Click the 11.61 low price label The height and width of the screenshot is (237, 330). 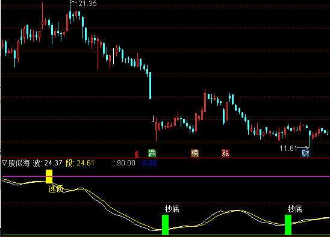[288, 149]
